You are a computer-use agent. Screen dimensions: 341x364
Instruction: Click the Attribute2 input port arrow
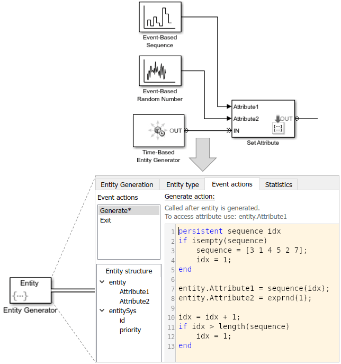click(x=229, y=119)
